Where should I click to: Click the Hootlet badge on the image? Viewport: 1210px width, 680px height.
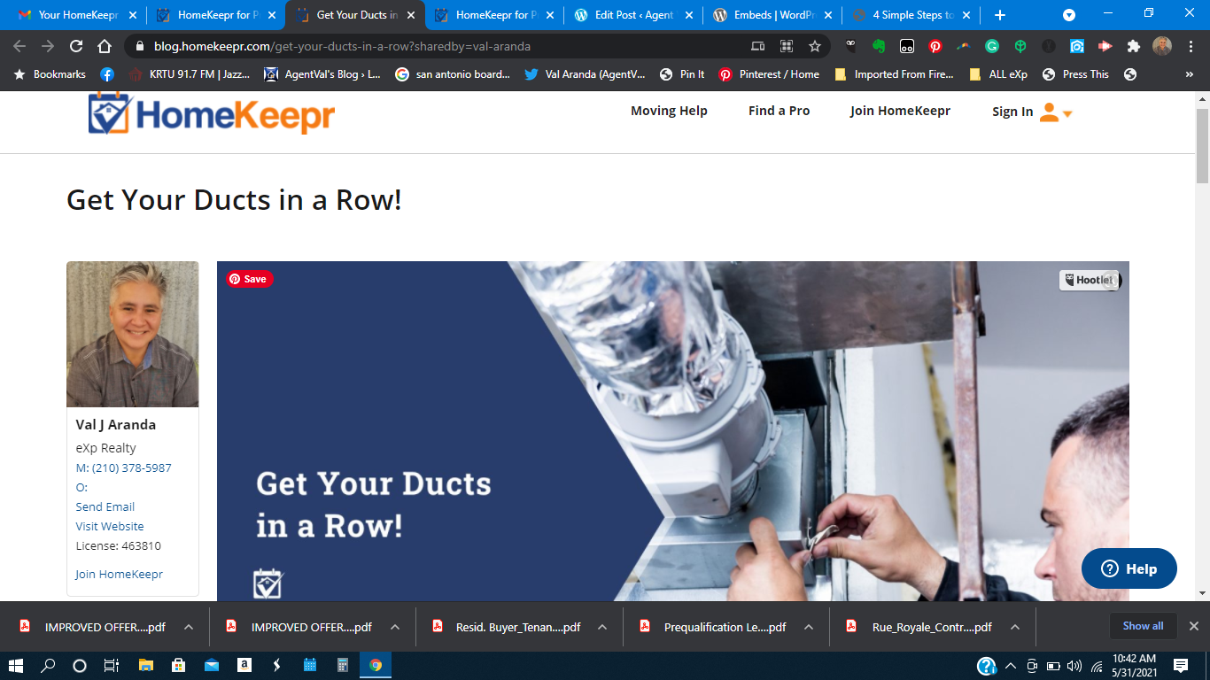point(1089,280)
